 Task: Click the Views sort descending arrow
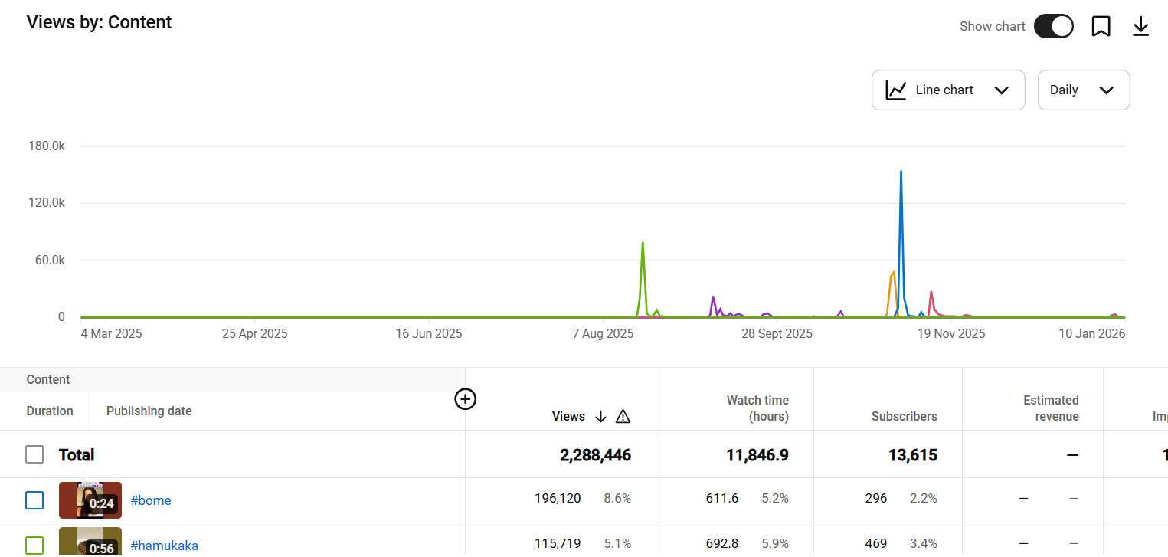(600, 416)
